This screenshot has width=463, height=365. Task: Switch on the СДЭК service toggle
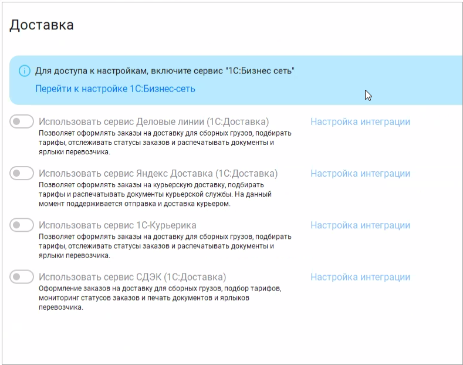coord(22,277)
